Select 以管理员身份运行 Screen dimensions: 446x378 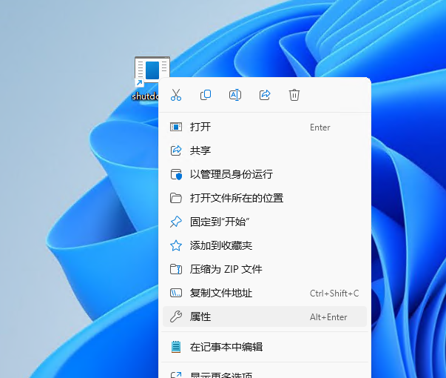click(x=265, y=174)
